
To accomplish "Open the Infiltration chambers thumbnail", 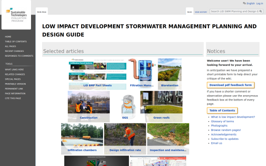I will (82, 139).
